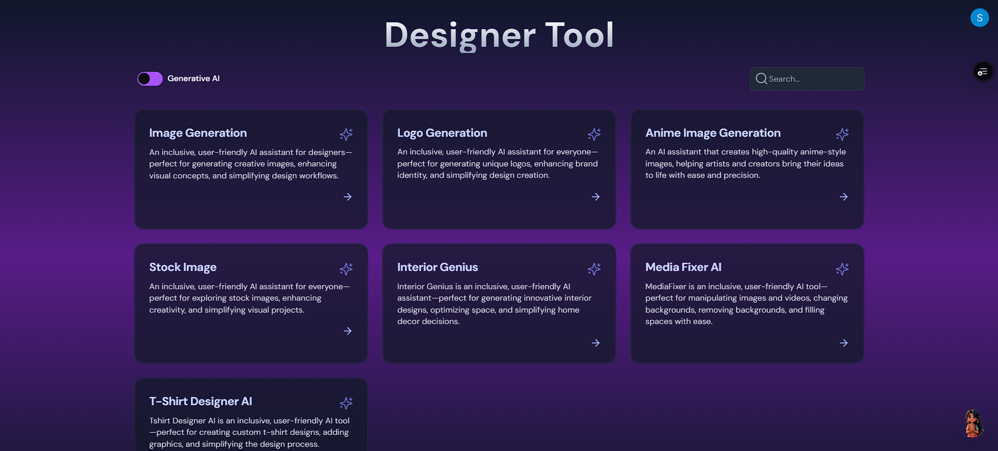Click sparkle icon on Stock Image card

pos(346,268)
